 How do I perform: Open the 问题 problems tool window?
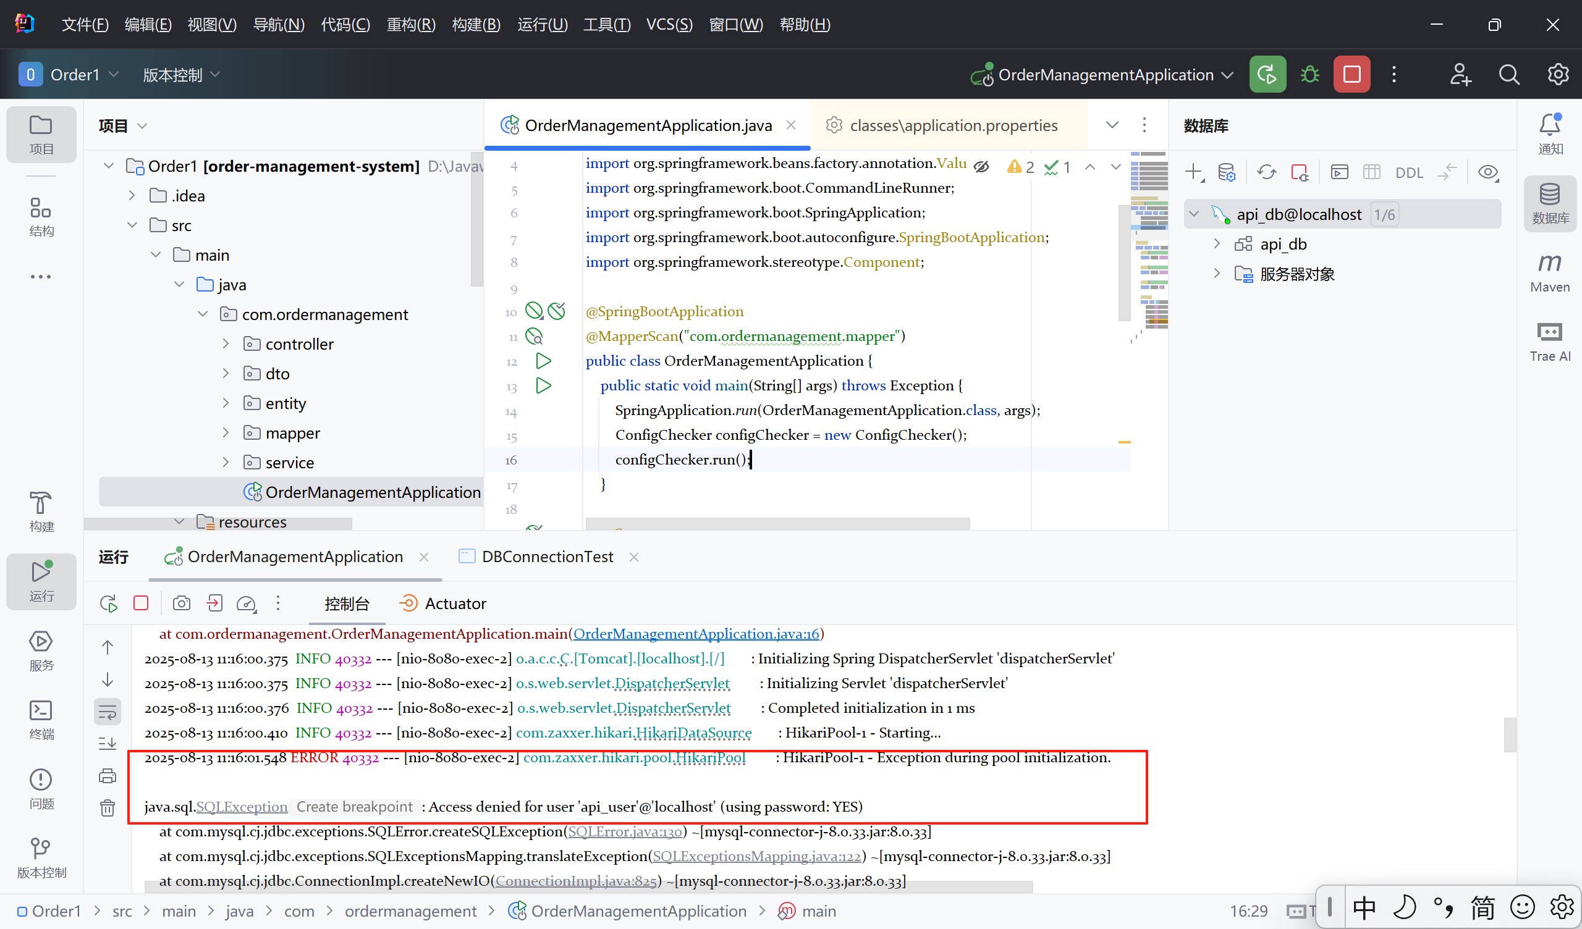click(41, 789)
